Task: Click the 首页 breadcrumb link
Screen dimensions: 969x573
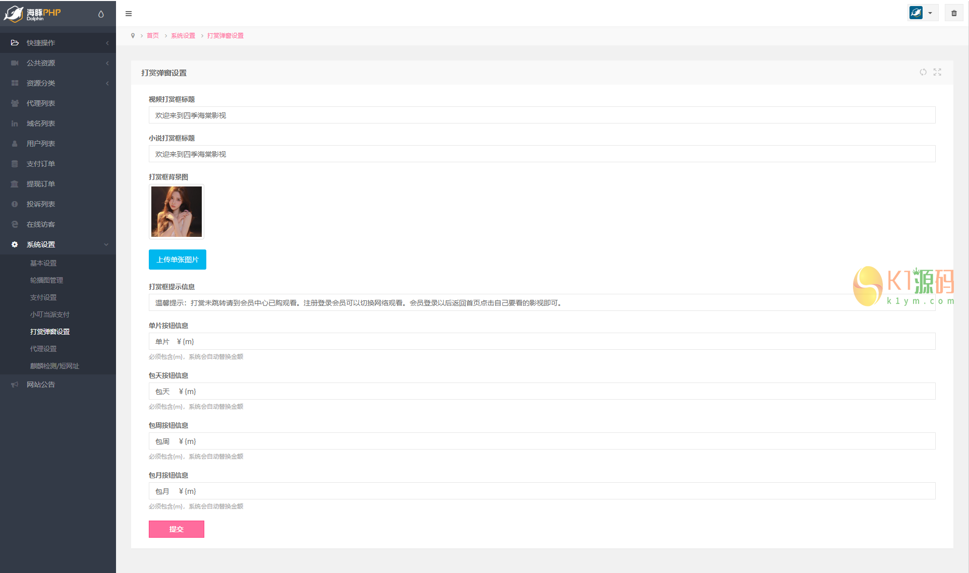Action: (152, 36)
